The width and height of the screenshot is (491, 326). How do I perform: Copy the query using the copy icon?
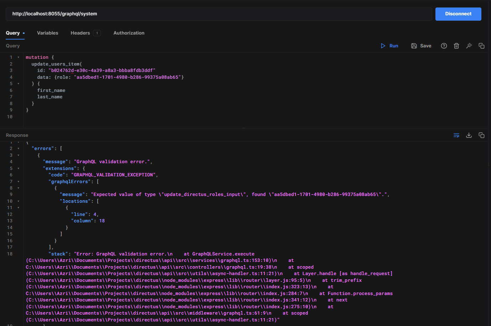click(x=481, y=46)
